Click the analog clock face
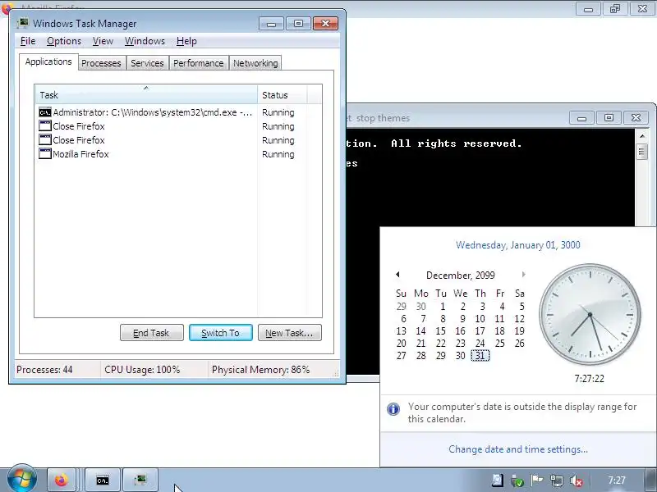 [590, 315]
